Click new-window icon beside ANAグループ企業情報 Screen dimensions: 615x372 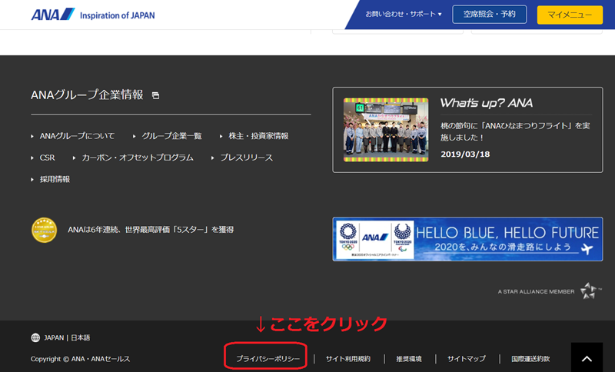(156, 95)
